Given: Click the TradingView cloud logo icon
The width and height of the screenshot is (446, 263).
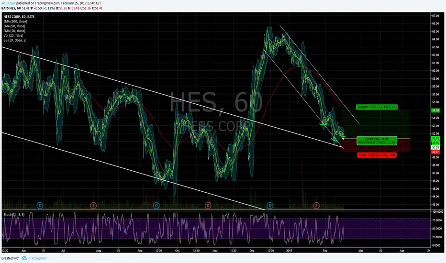Looking at the screenshot, I should click(x=24, y=258).
